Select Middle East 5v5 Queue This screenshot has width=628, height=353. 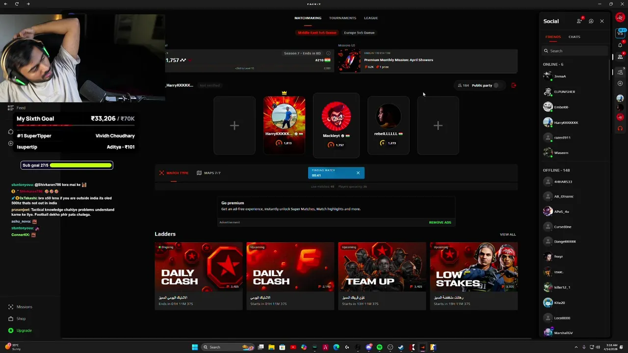coord(317,33)
